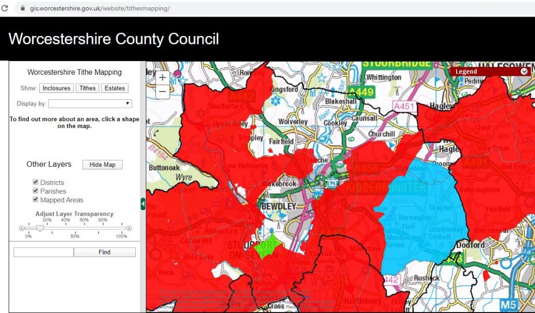Viewport: 535px width, 313px height.
Task: Zoom out using the map minus icon
Action: [162, 91]
